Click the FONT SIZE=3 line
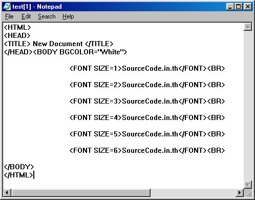 pyautogui.click(x=147, y=101)
